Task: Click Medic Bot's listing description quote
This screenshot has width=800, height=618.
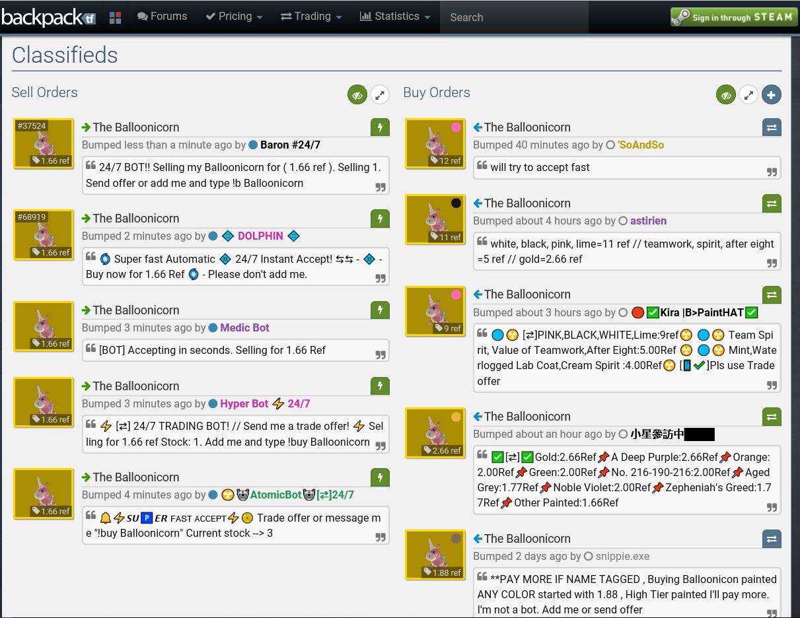Action: (x=236, y=350)
